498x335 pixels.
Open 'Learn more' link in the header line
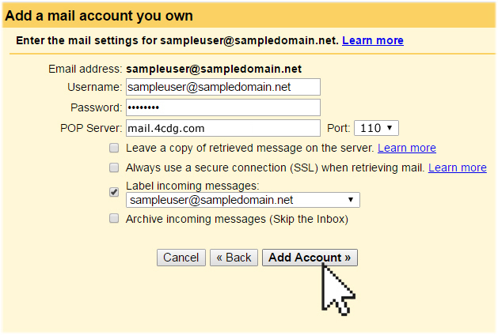[373, 40]
